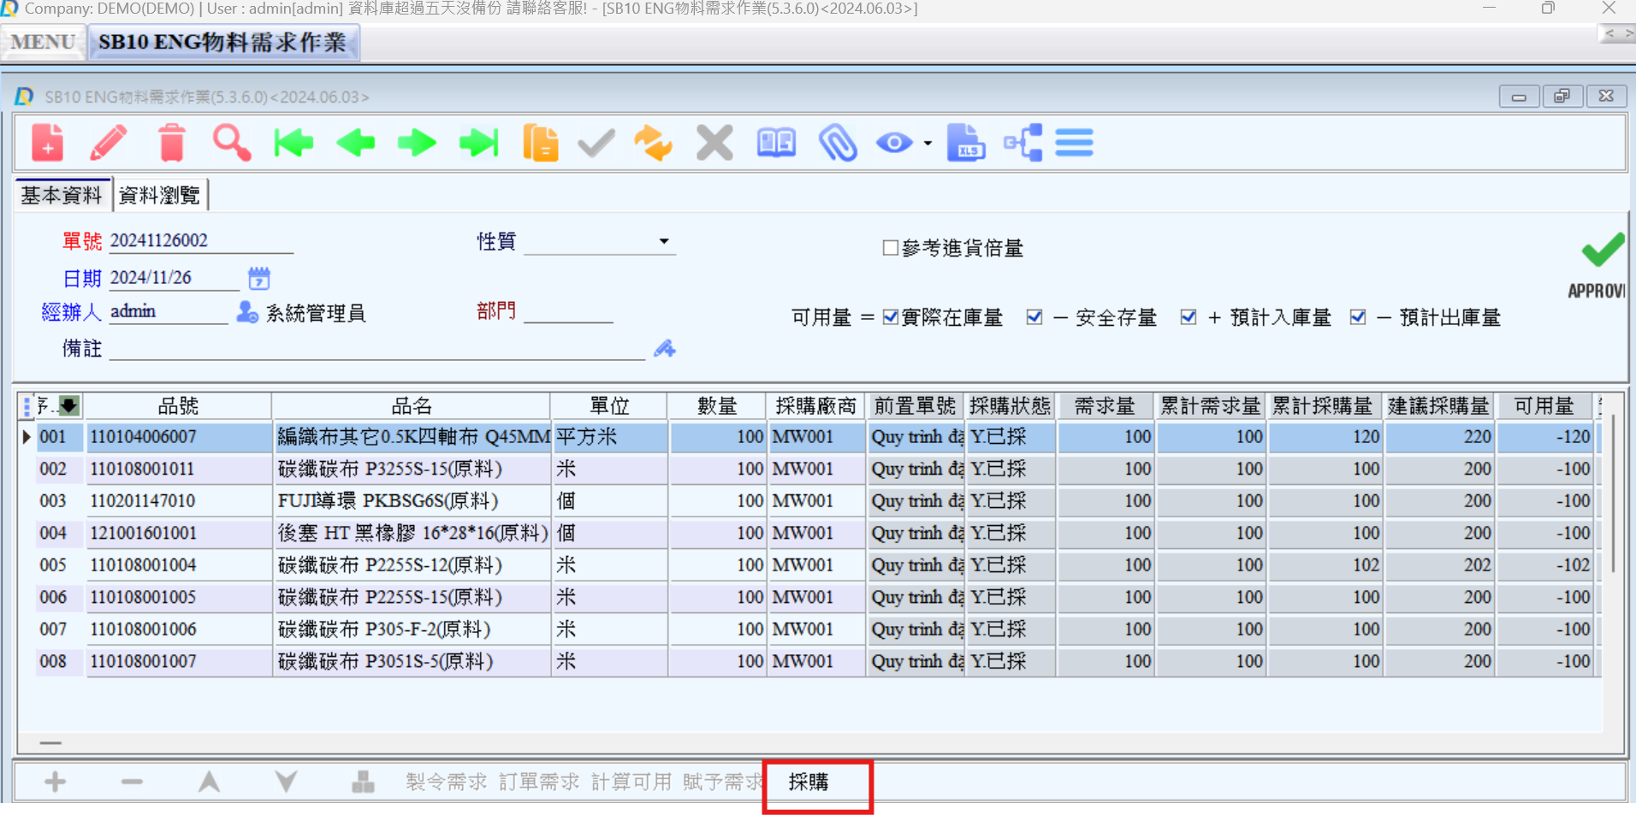Uncheck the 實際在庫量 checkbox
The height and width of the screenshot is (815, 1636).
[890, 317]
